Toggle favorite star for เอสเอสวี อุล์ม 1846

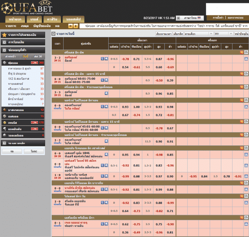(x=106, y=154)
